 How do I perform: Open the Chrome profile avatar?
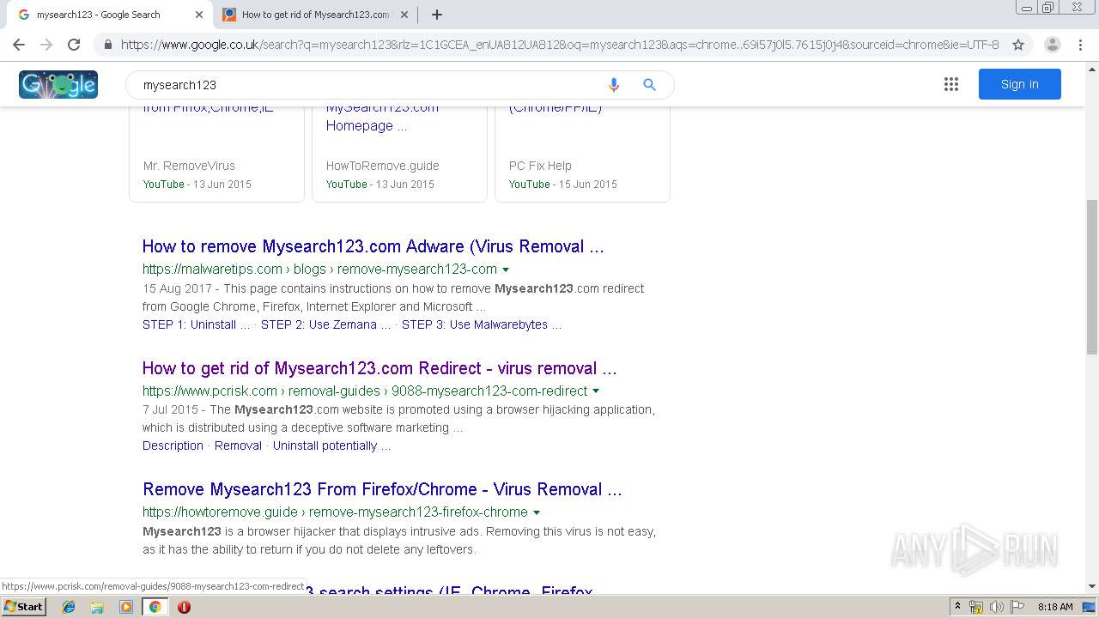[x=1052, y=45]
